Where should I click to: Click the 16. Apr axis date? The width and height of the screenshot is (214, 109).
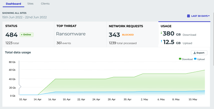coord(52,99)
